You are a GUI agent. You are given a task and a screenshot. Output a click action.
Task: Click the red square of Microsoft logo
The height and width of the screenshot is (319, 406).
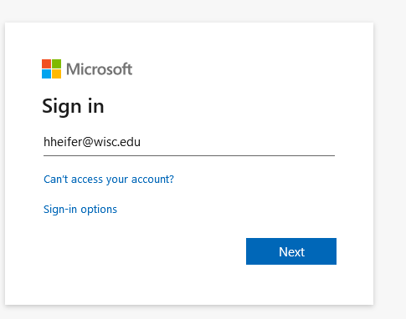(46, 63)
